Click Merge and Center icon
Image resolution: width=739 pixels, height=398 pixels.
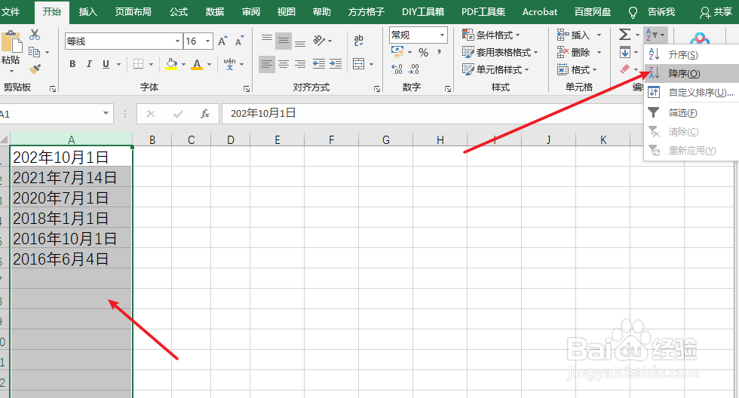[x=359, y=64]
